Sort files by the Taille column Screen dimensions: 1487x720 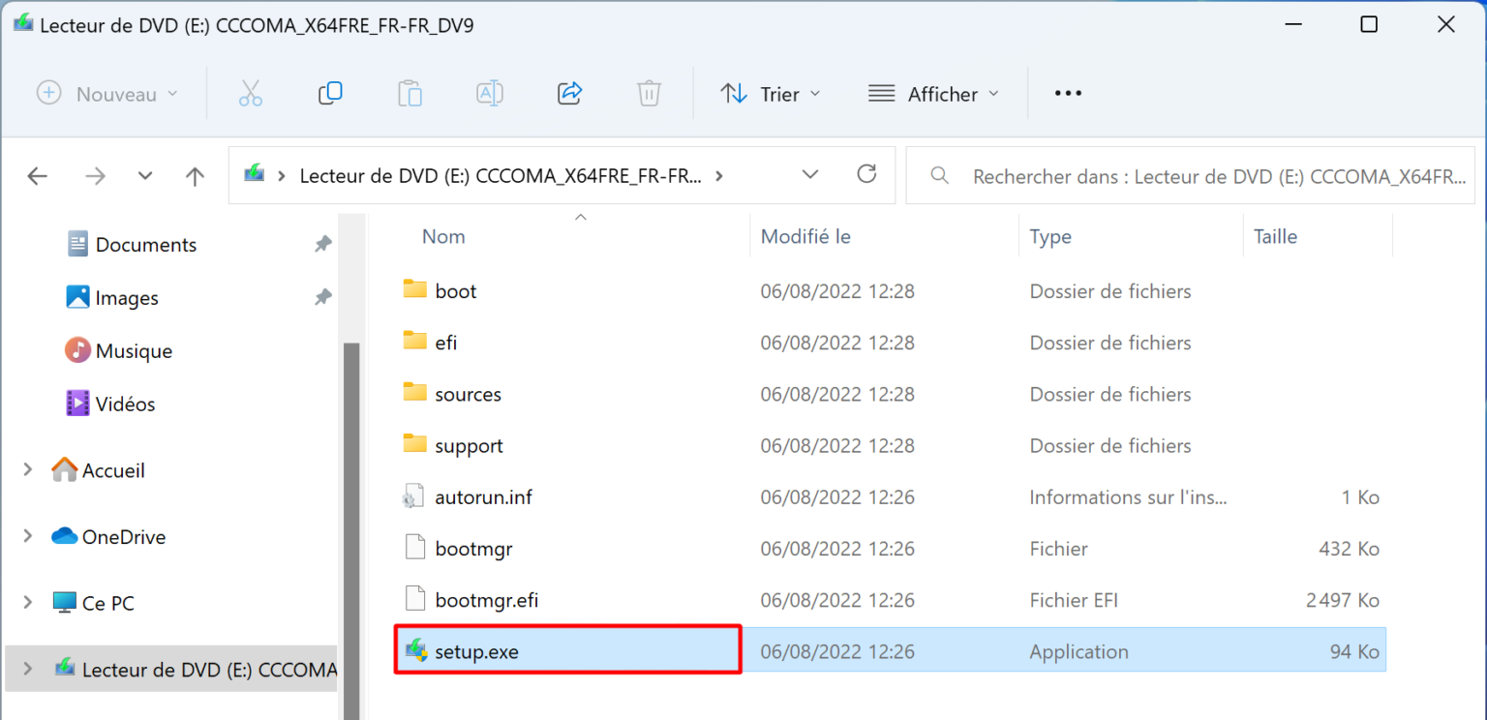(1275, 235)
